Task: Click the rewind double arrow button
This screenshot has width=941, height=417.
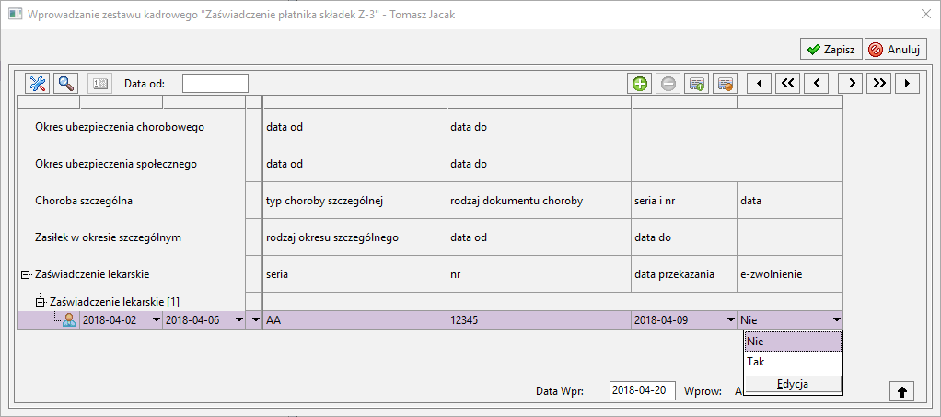Action: 788,84
